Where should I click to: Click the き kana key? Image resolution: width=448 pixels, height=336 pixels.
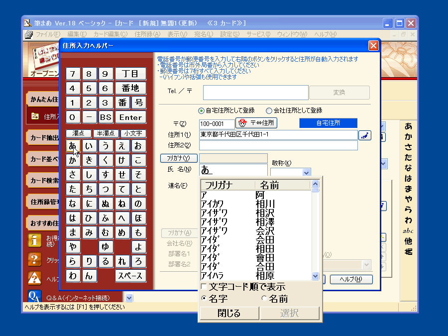pyautogui.click(x=89, y=160)
